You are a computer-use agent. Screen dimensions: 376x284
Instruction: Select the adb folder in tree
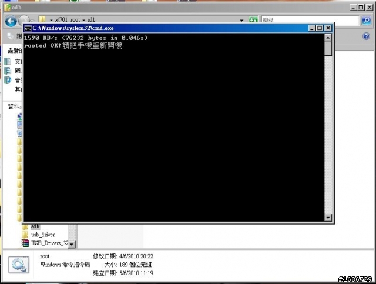35,226
